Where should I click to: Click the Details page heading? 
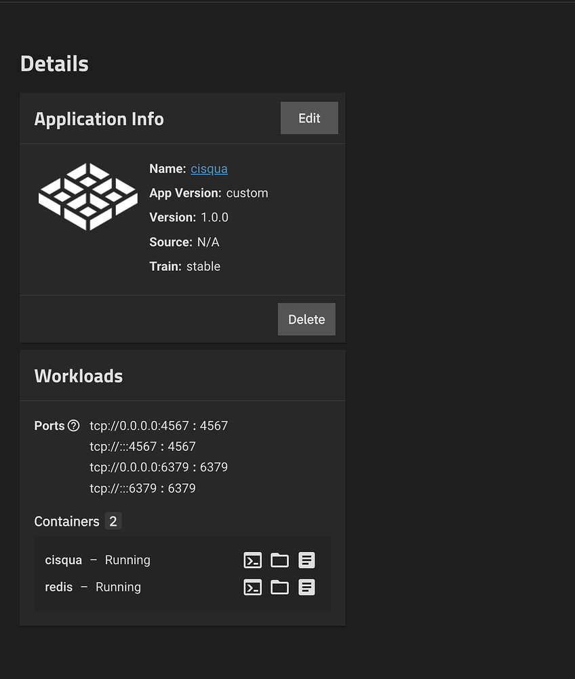(54, 63)
